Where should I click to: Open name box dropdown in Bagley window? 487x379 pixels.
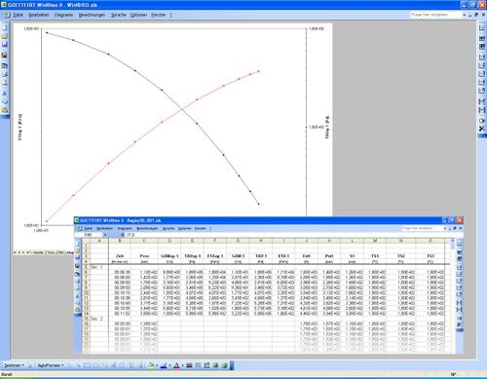tap(105, 235)
